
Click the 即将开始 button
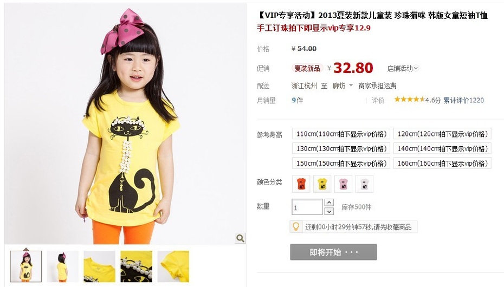click(x=333, y=252)
